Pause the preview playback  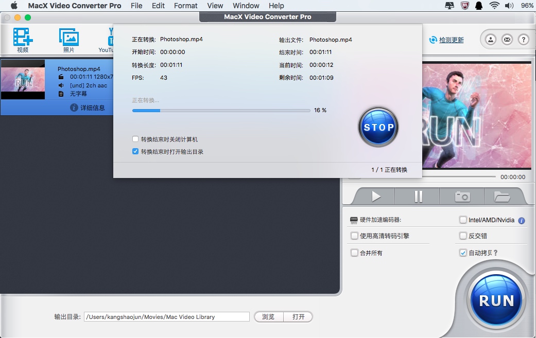[x=418, y=197]
